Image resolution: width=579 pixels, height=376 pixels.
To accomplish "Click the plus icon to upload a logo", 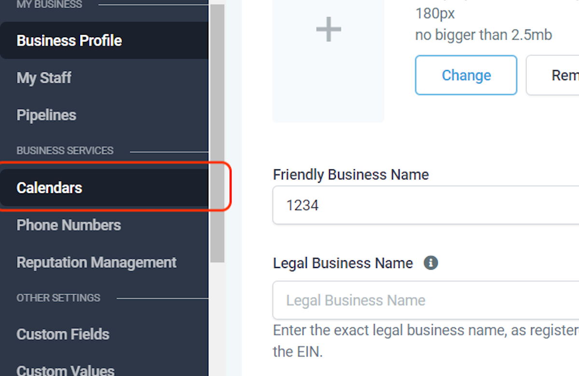I will point(328,29).
